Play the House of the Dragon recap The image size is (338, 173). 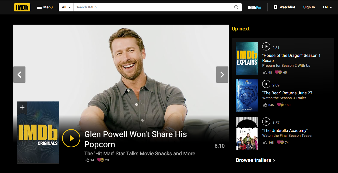266,46
